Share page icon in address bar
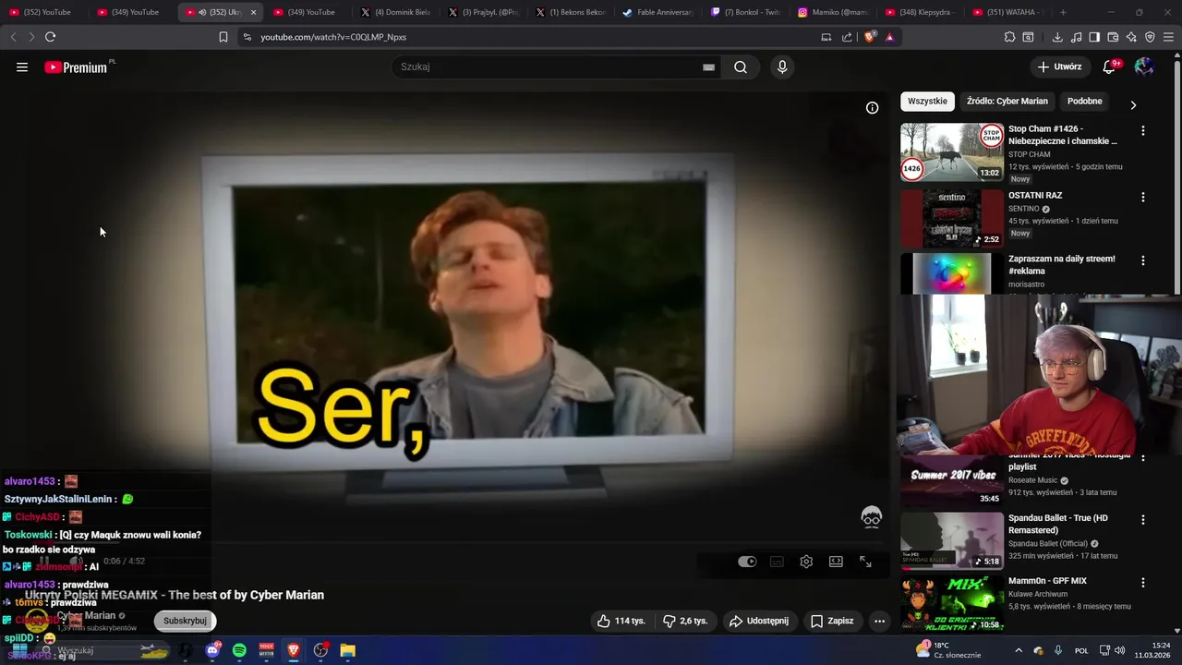 click(847, 37)
